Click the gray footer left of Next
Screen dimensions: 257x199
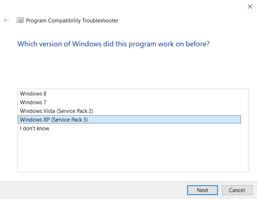90,190
